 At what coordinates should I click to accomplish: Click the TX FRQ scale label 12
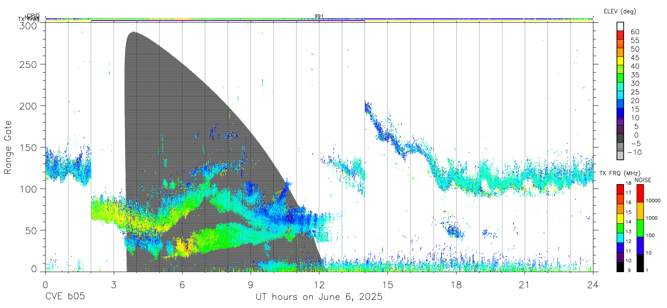628,241
